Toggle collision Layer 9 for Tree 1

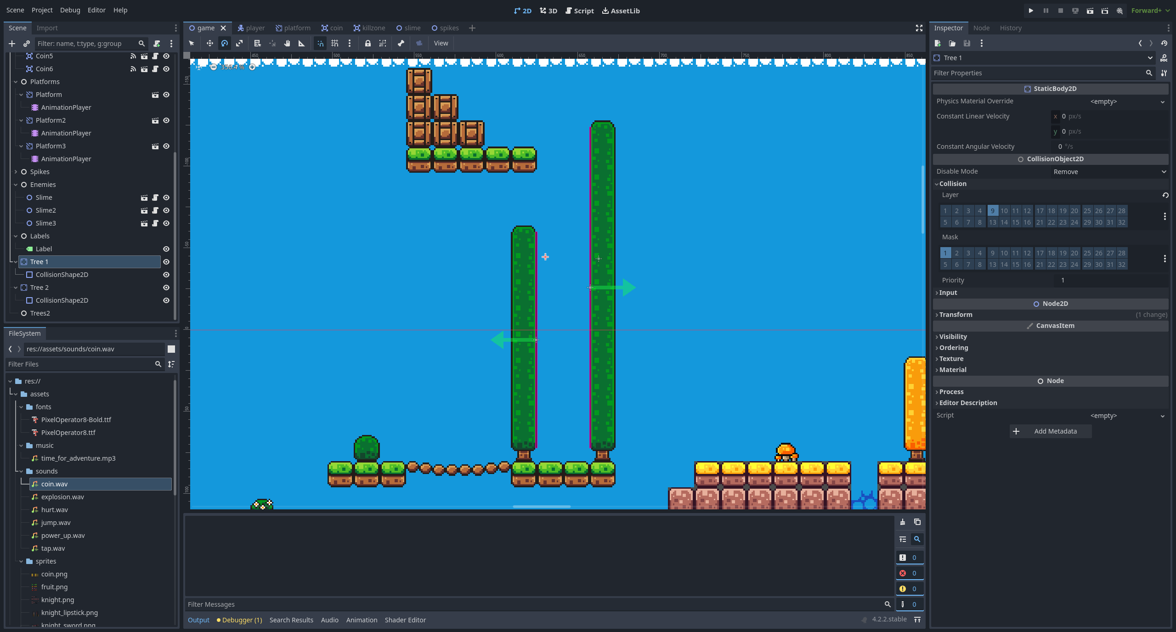pyautogui.click(x=993, y=210)
